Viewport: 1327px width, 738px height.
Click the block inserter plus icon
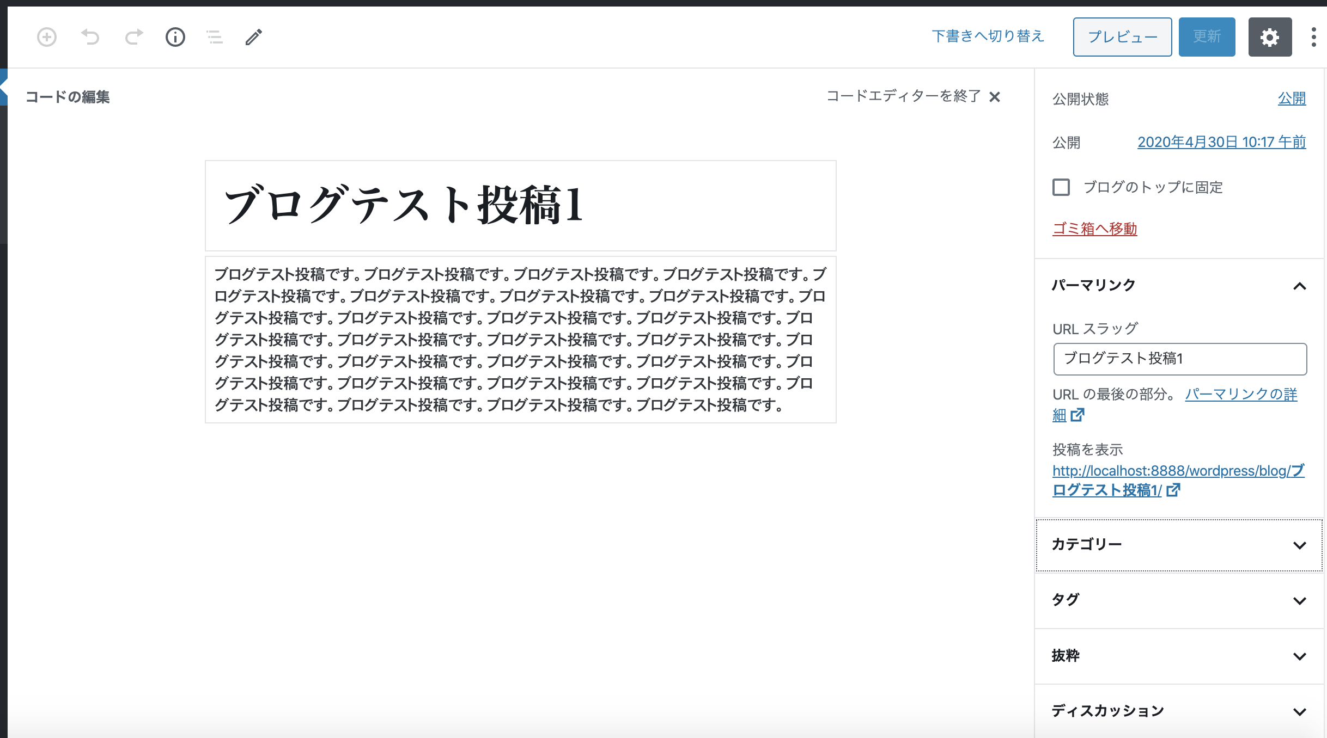pyautogui.click(x=46, y=37)
